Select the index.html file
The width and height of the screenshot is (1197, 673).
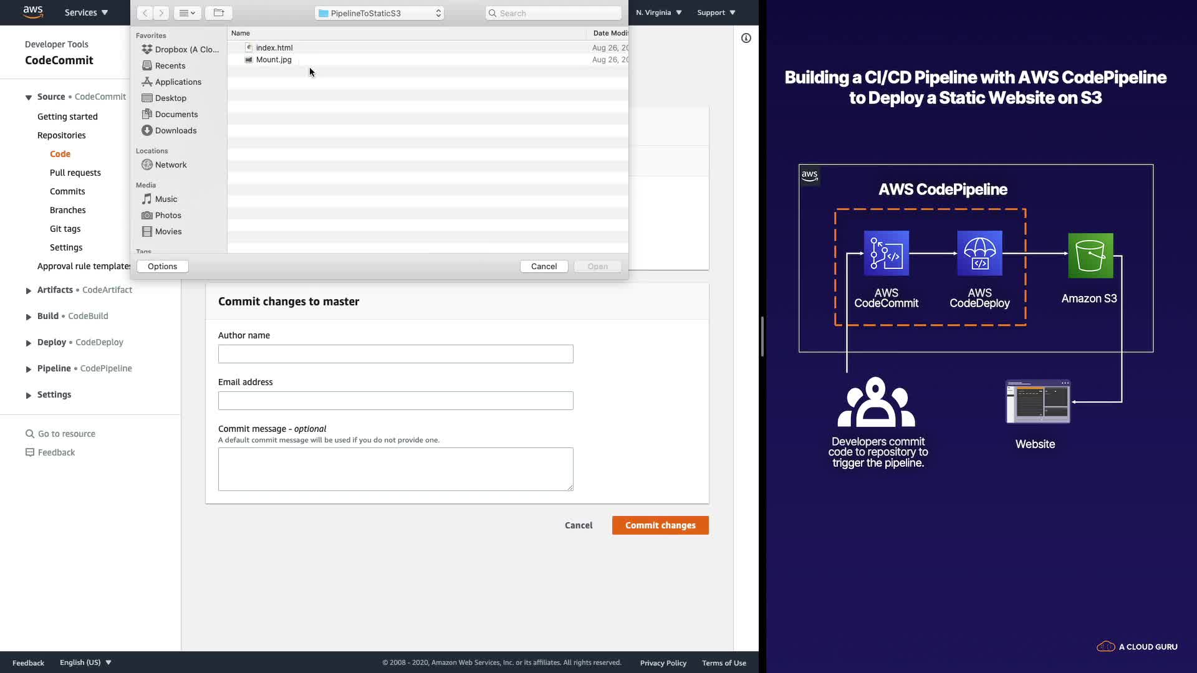pos(274,47)
